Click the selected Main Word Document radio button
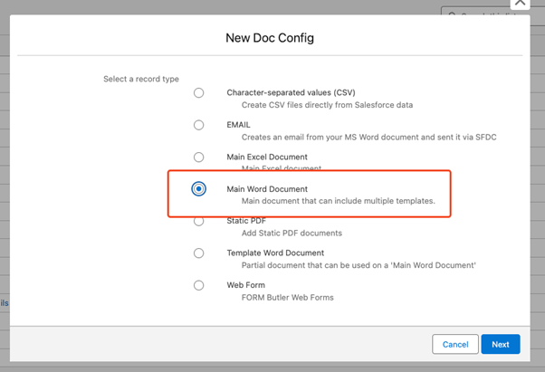 pyautogui.click(x=198, y=189)
